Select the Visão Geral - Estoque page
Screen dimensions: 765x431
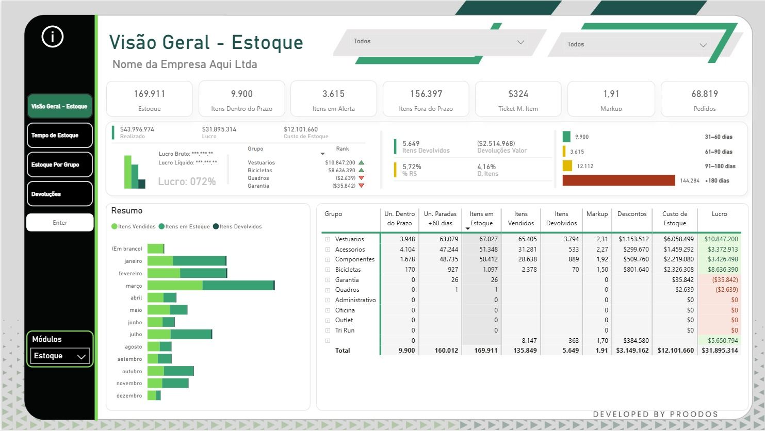click(59, 106)
